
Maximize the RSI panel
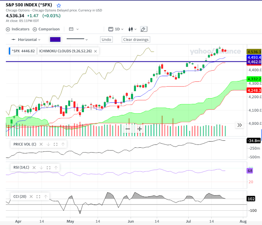click(48, 168)
